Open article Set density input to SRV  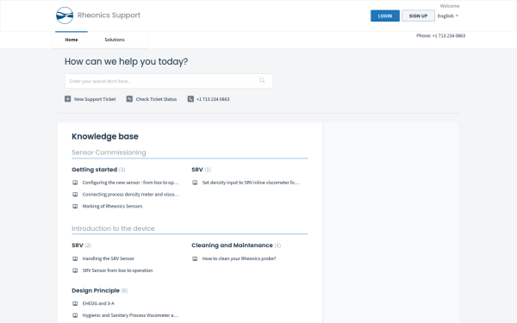[x=251, y=183]
